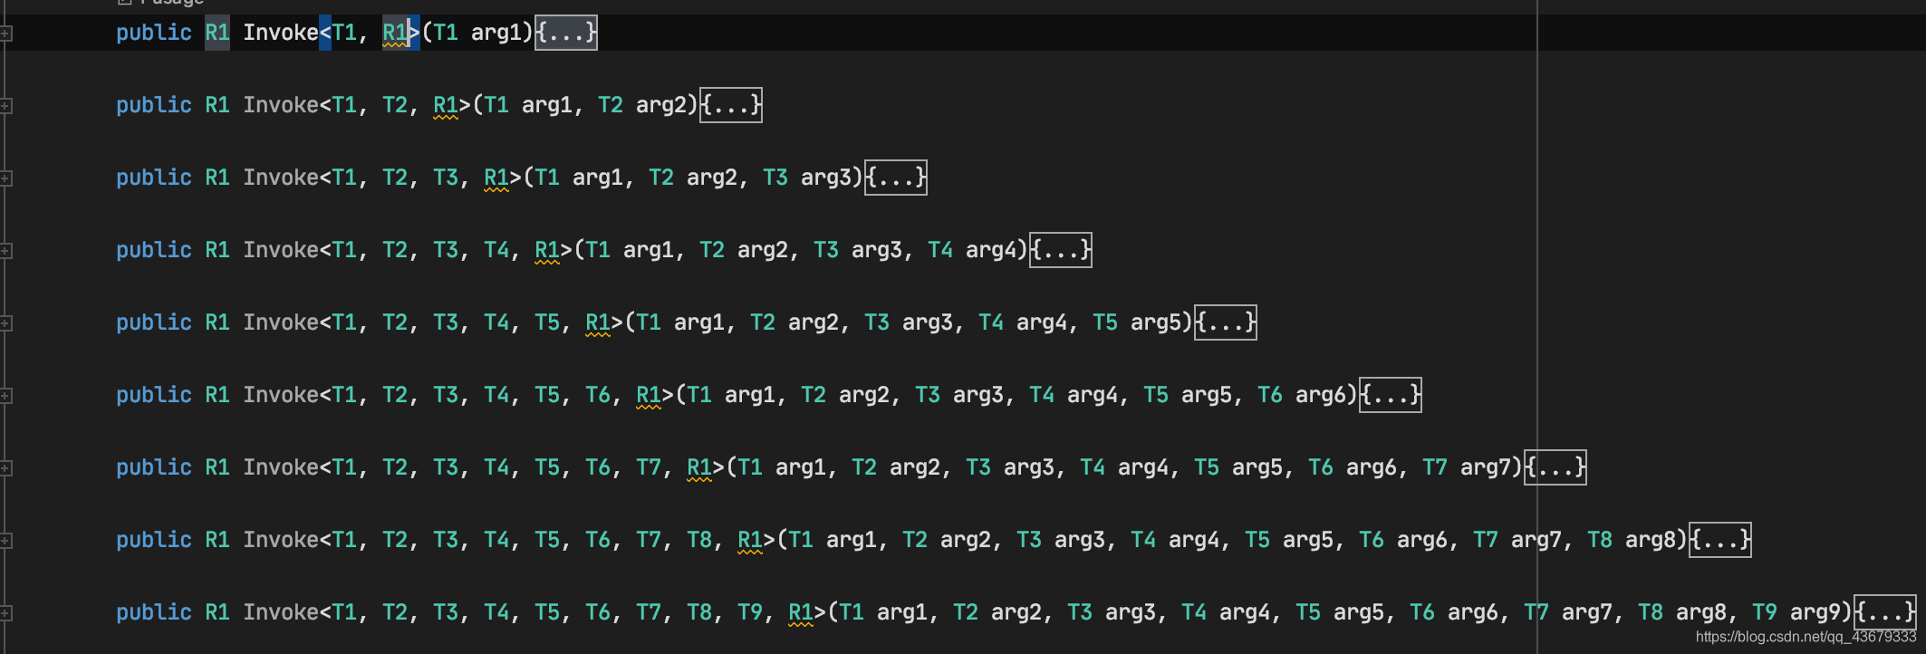Click public keyword on the arg9 line
Screen dimensions: 1926x654
pos(154,612)
